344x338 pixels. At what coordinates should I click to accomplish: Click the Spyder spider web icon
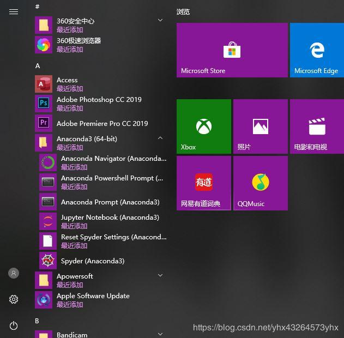point(48,261)
